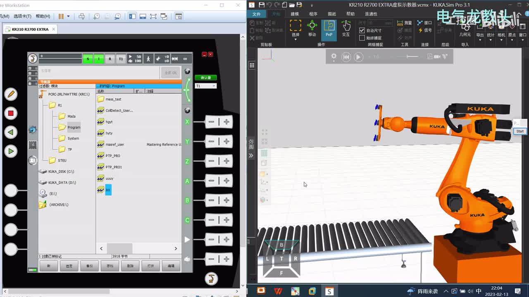Click the tool and base T0 B0 indicator
The height and width of the screenshot is (297, 529).
pos(163,59)
